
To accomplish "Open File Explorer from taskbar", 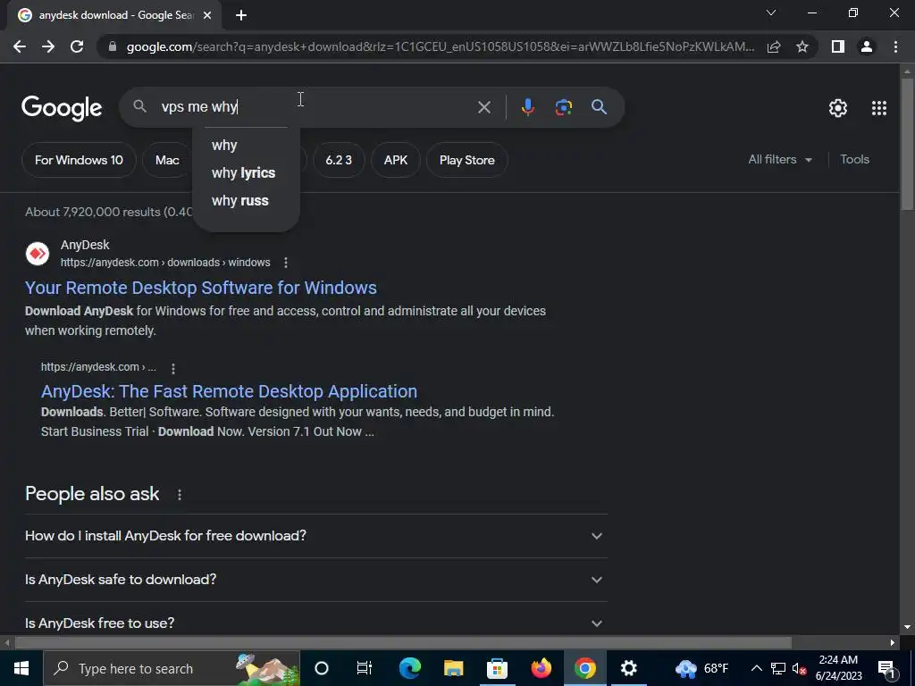I will tap(453, 668).
